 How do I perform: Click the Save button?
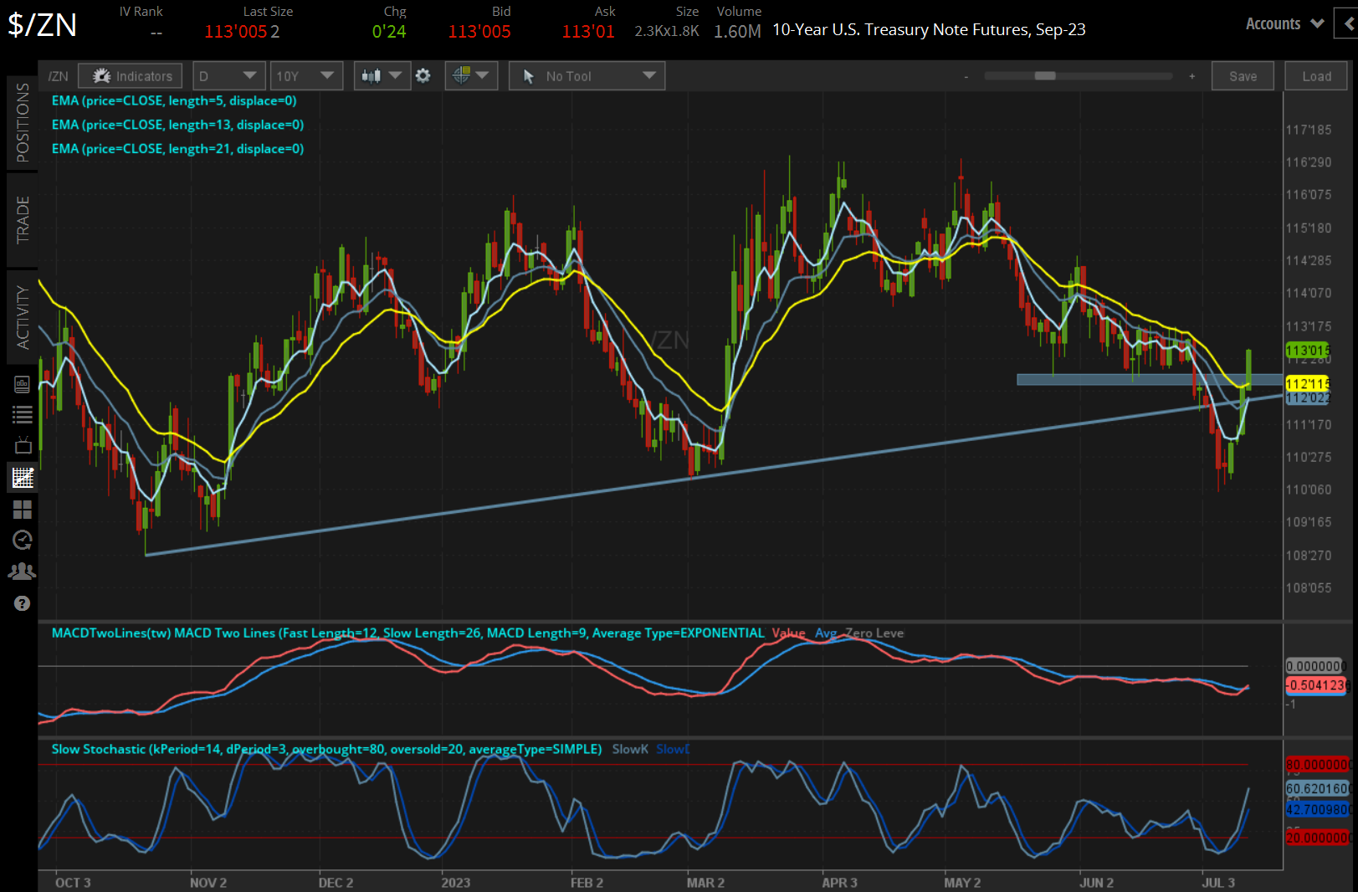point(1243,75)
